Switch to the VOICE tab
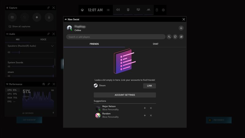This screenshot has height=138, width=245. 43,40
